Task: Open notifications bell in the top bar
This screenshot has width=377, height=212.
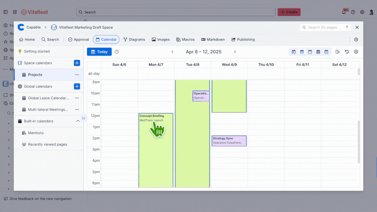Action: (x=344, y=12)
